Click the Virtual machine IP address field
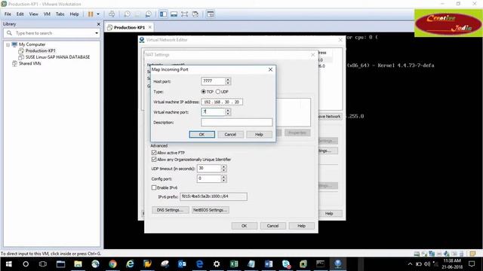The height and width of the screenshot is (271, 483). pyautogui.click(x=222, y=102)
